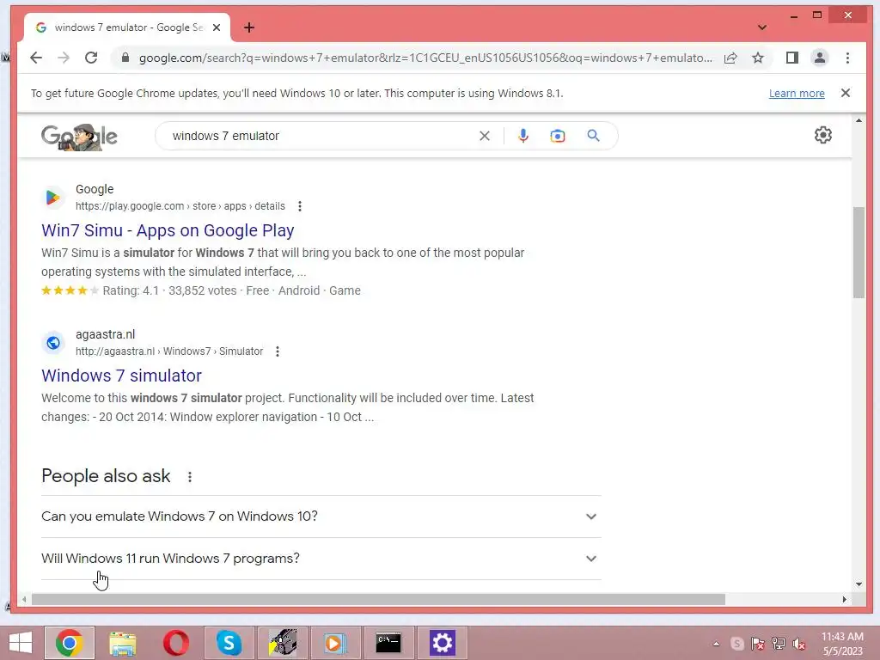Open Skype from taskbar
The image size is (880, 660).
229,643
